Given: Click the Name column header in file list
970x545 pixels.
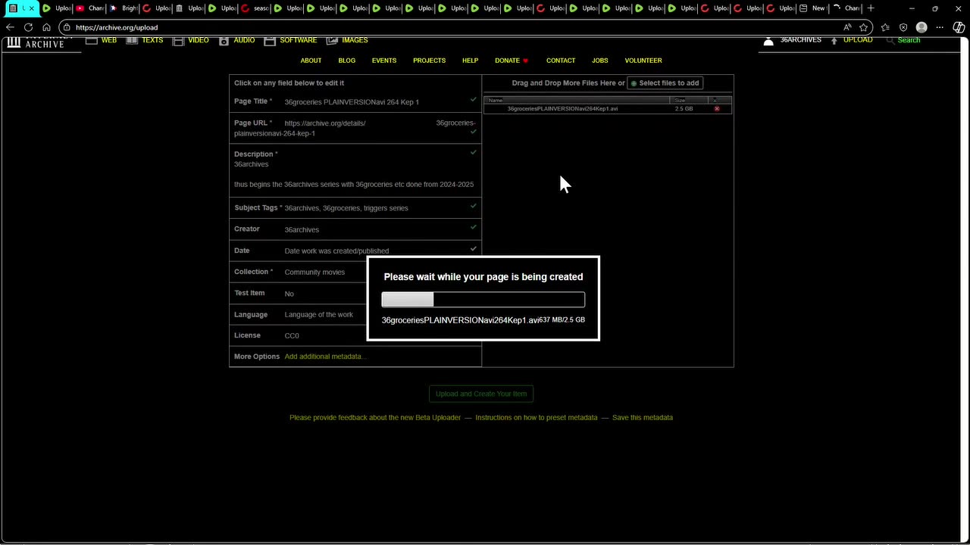Looking at the screenshot, I should coord(577,100).
